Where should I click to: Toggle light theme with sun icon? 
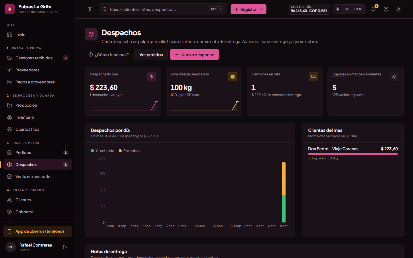pyautogui.click(x=399, y=9)
